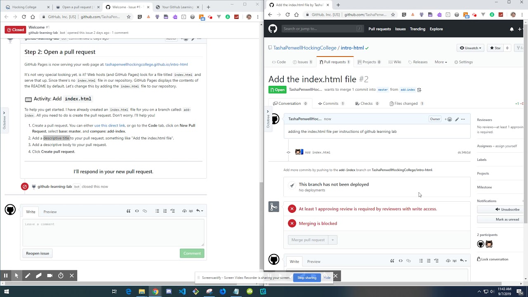Viewport: 528px width, 297px height.
Task: Click the GitHub Octocat logo in header
Action: tap(273, 29)
